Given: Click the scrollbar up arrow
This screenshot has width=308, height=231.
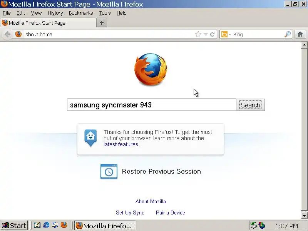Looking at the screenshot, I should (x=304, y=45).
